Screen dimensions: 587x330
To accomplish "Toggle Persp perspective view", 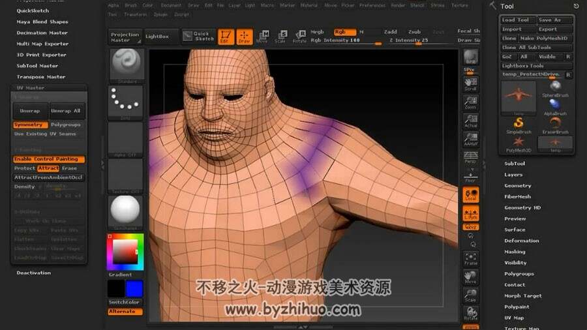I will 470,157.
